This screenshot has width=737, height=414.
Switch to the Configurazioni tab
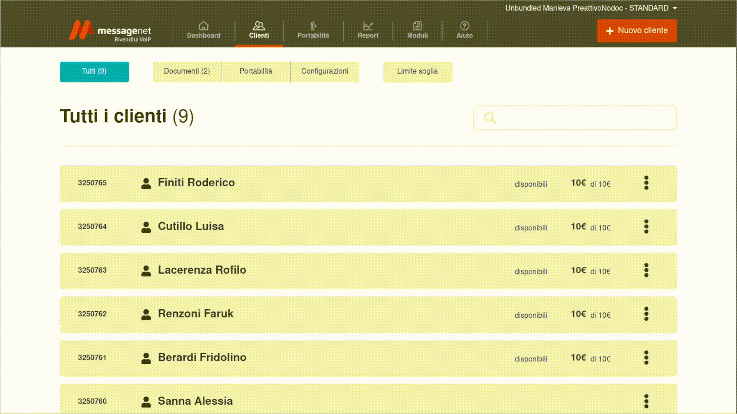click(324, 71)
